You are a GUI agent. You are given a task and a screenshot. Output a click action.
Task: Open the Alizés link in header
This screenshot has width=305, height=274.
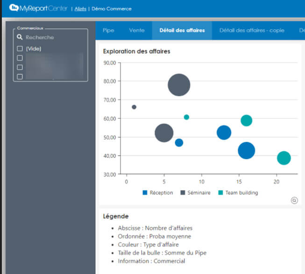(80, 9)
